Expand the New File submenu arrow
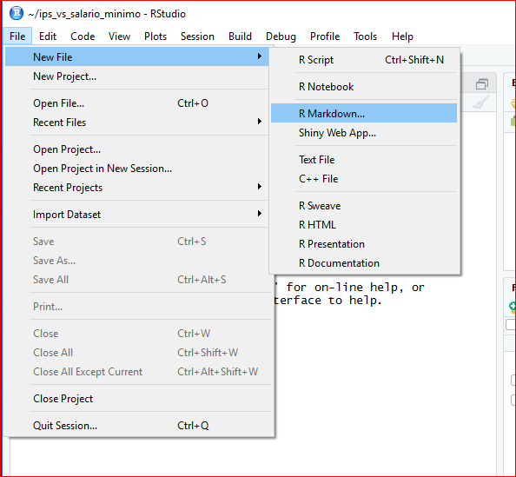516x477 pixels. tap(260, 56)
